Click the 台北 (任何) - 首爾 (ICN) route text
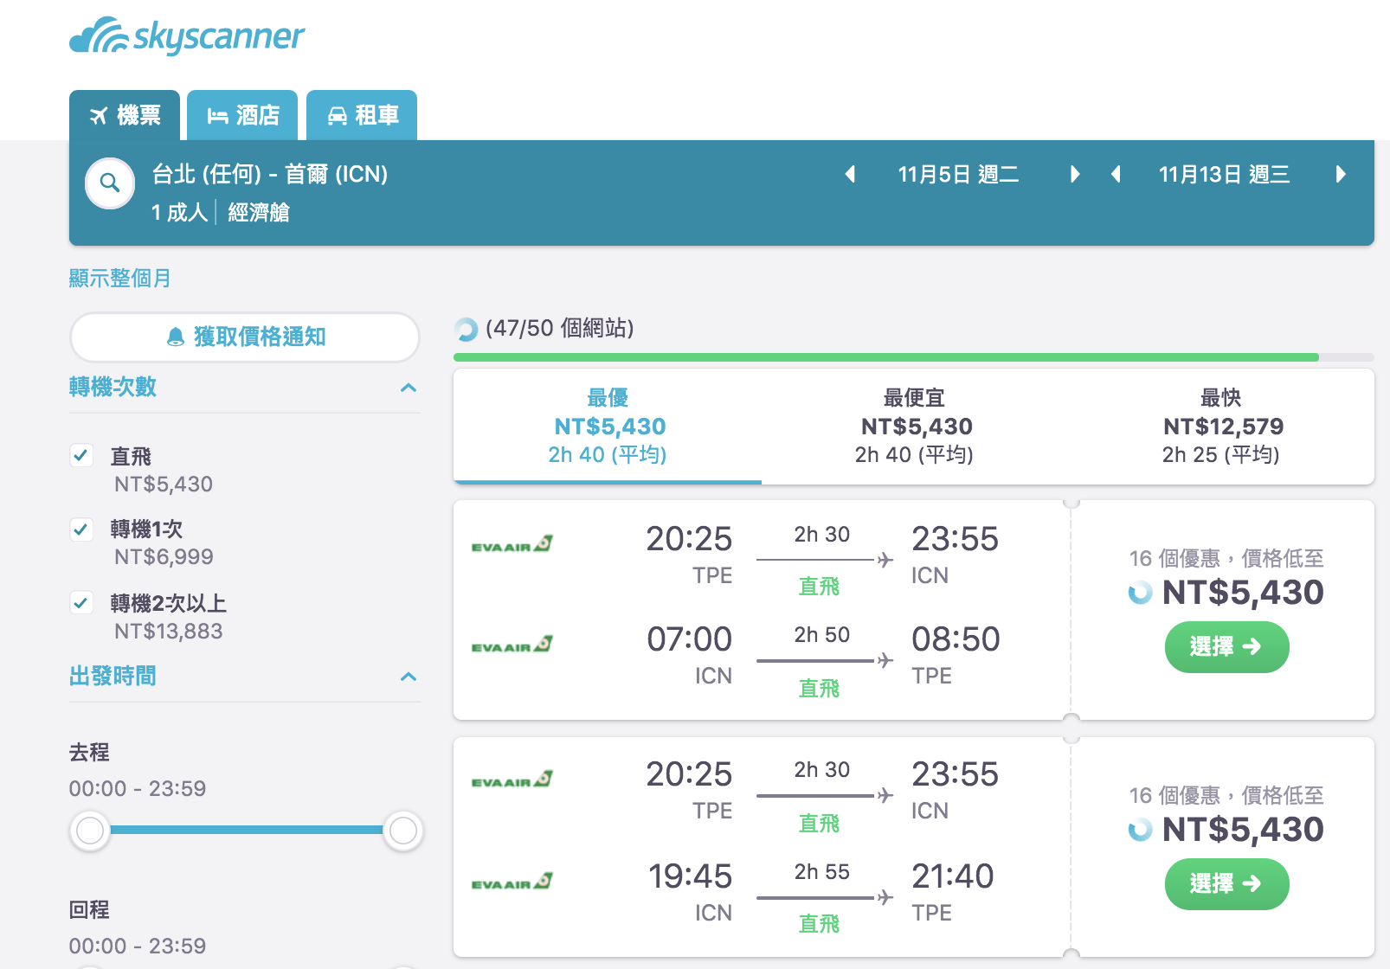1390x969 pixels. [270, 174]
